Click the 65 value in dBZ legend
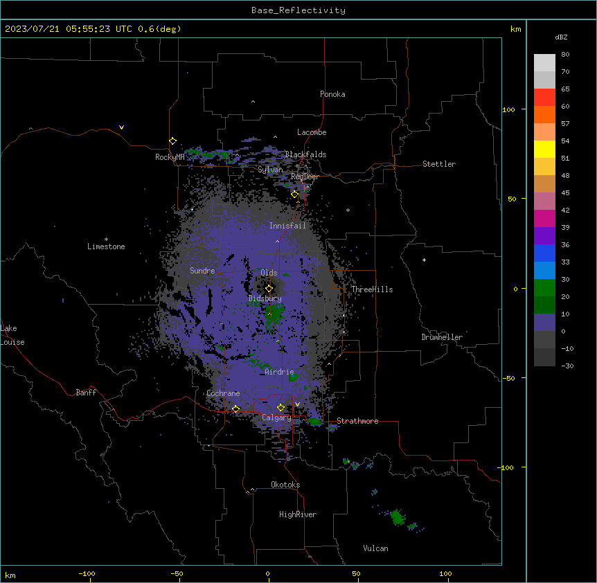Viewport: 597px width, 583px height. point(565,89)
